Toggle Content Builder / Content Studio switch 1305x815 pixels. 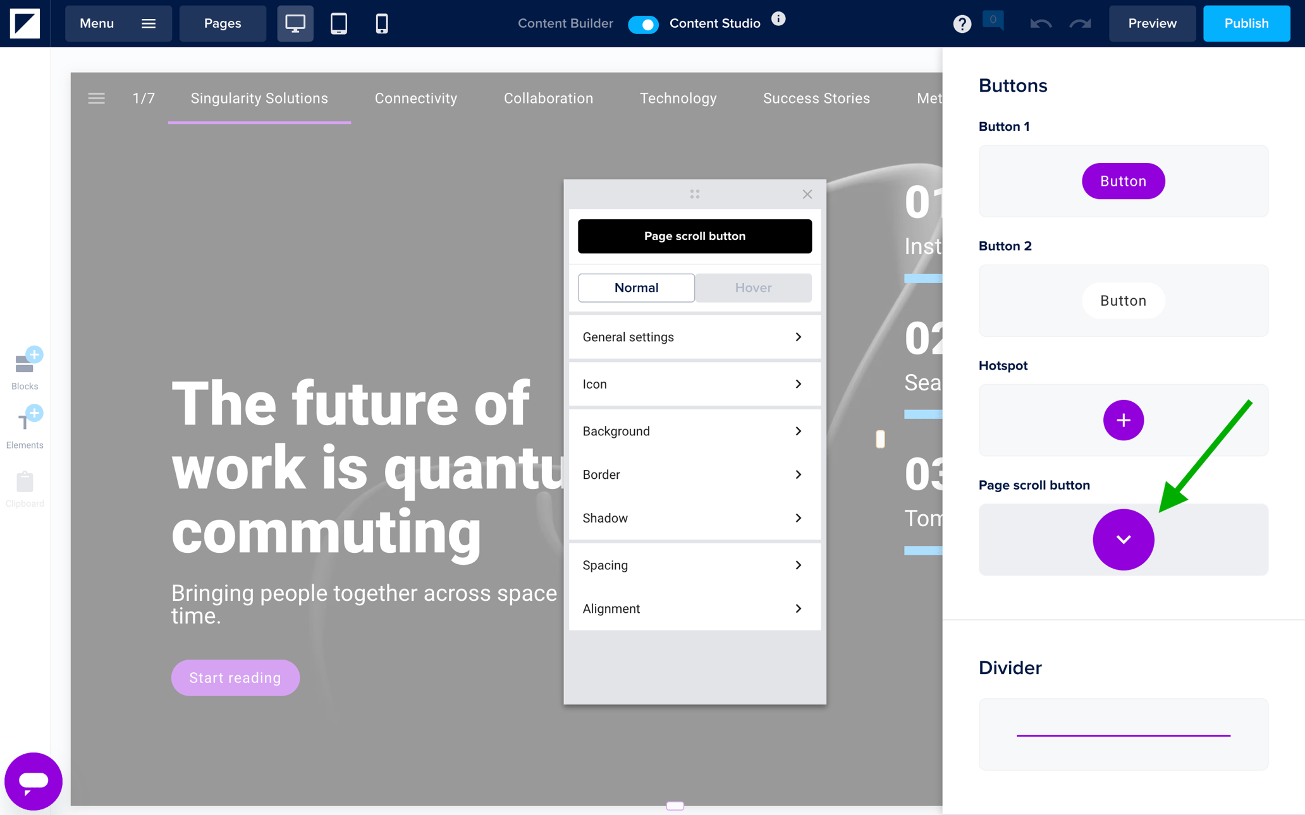click(644, 24)
